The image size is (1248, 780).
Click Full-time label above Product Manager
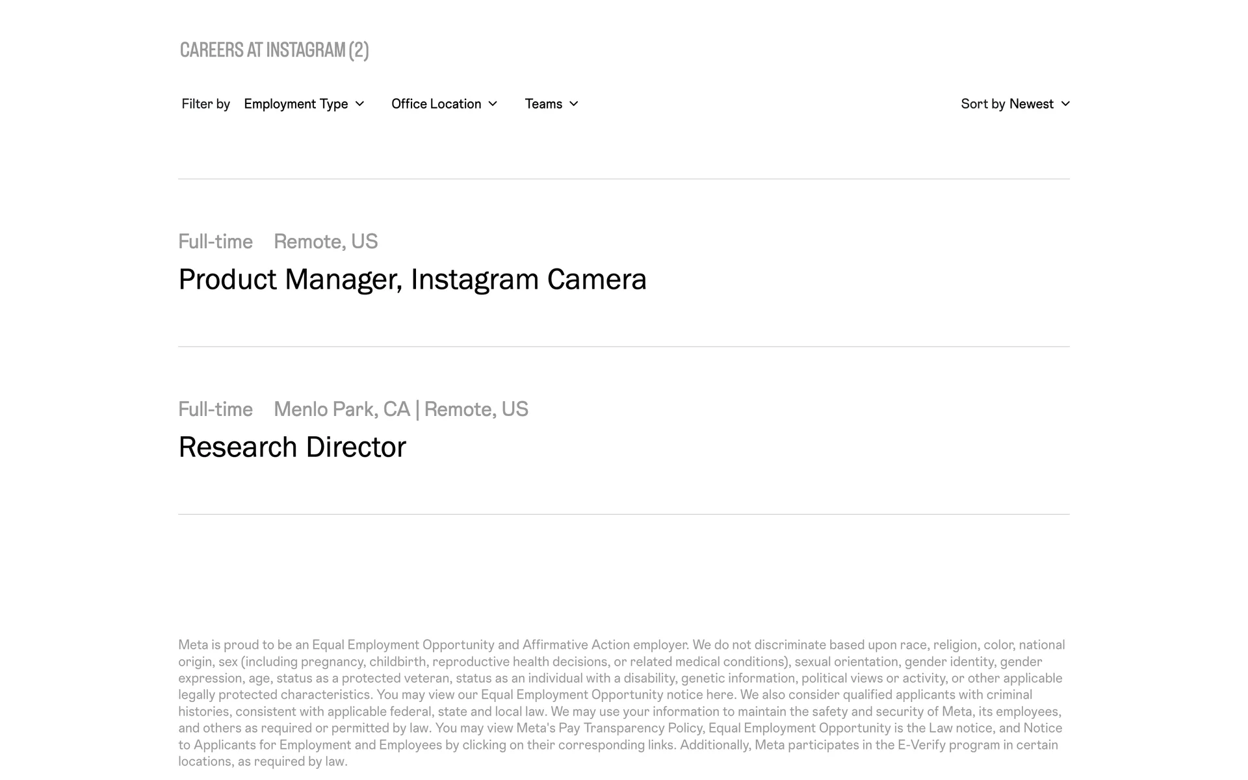(215, 242)
